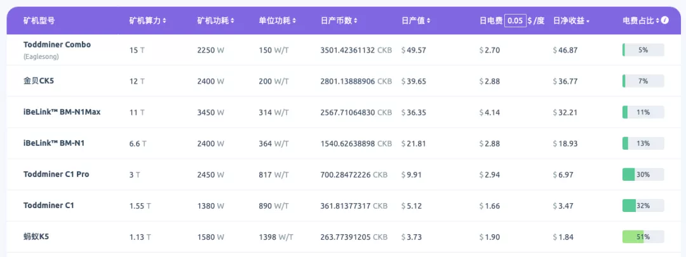Click the info icon beside 电费占比
686x257 pixels.
(x=665, y=20)
